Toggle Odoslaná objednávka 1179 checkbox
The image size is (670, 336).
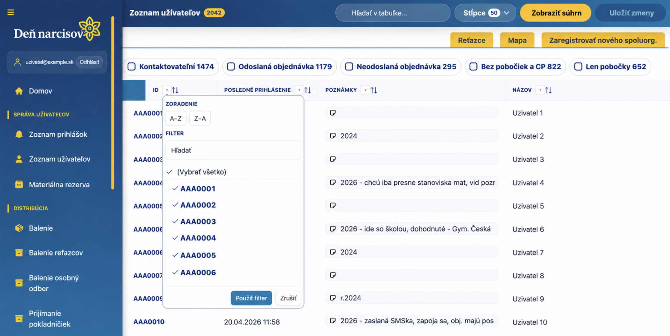231,67
